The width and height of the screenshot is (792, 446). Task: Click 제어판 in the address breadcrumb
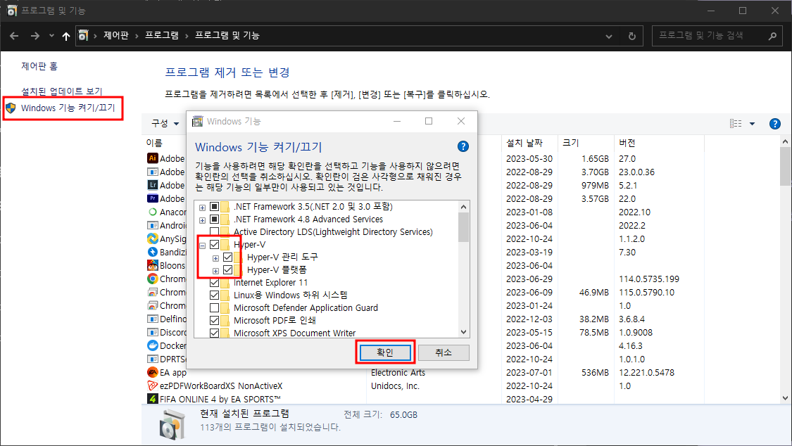click(115, 35)
